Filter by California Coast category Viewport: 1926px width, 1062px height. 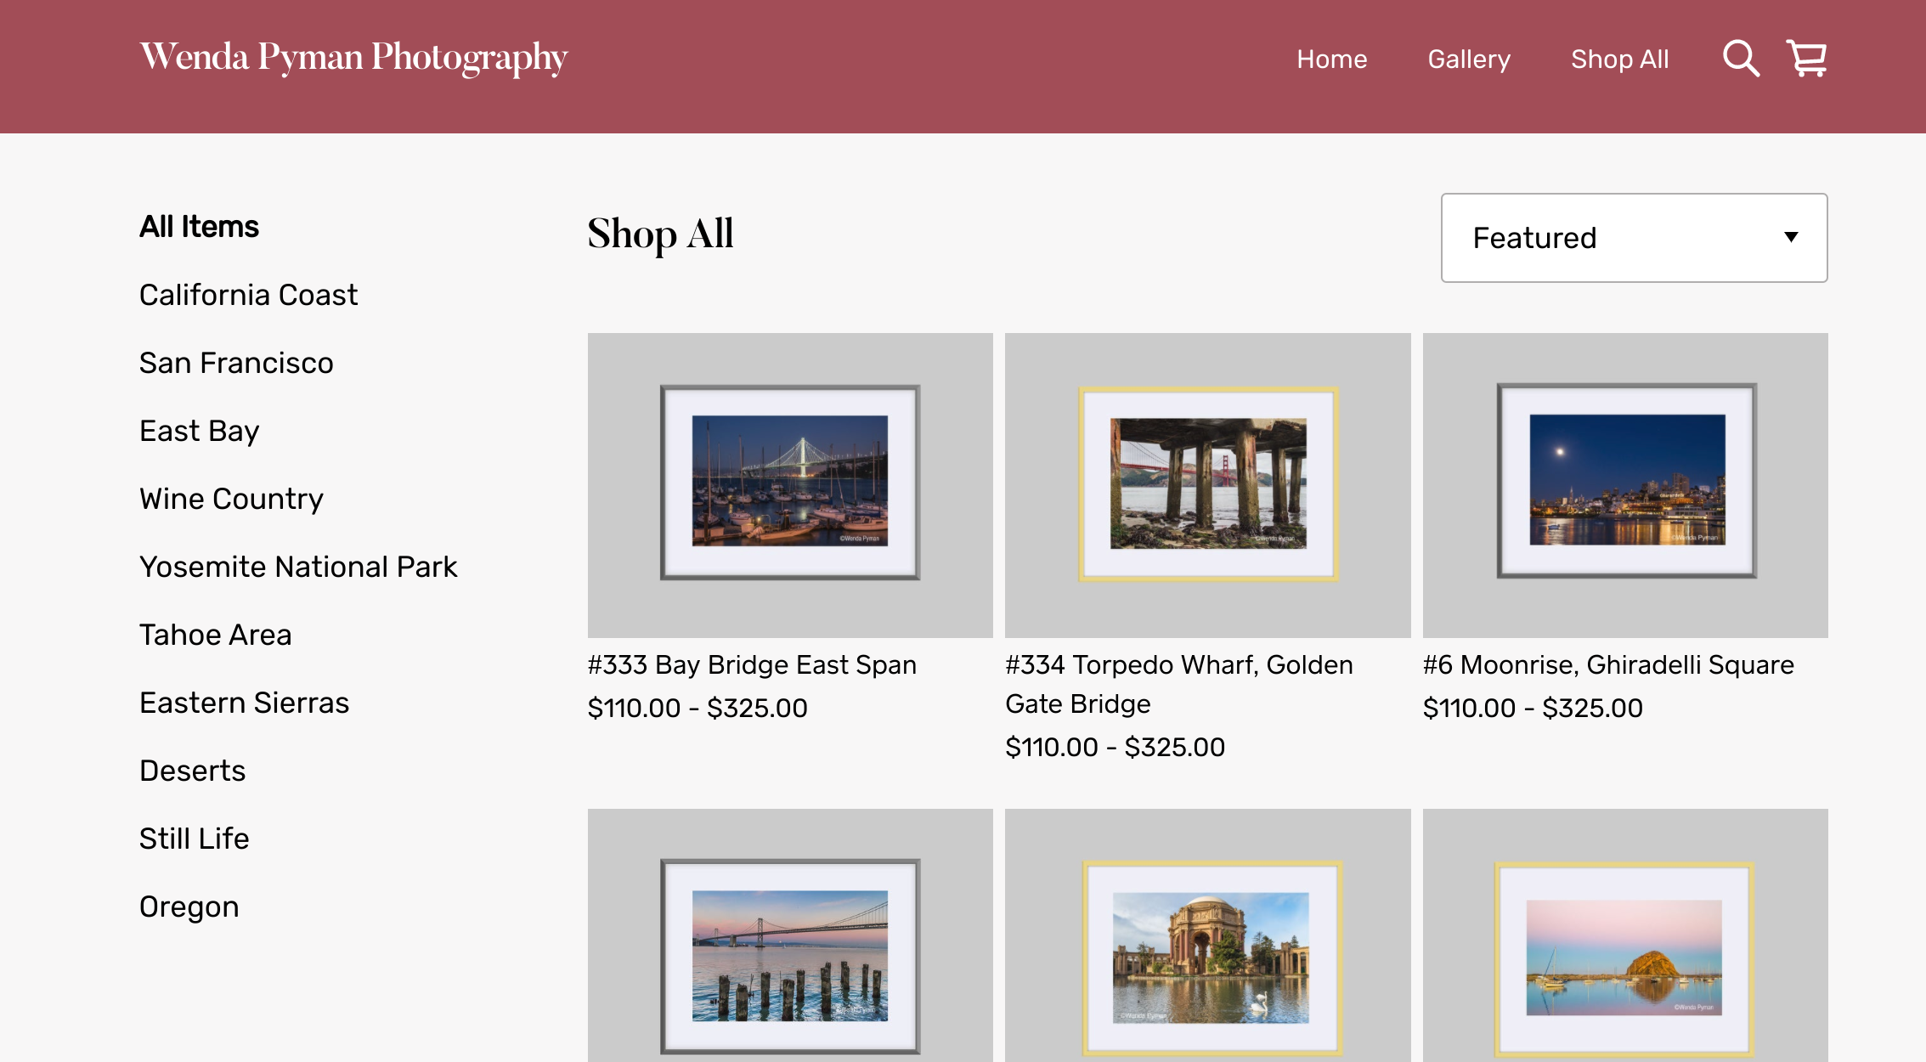coord(248,295)
